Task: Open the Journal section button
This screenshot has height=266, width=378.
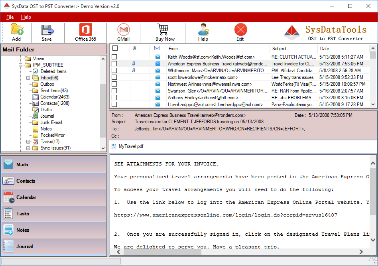Action: tap(54, 246)
